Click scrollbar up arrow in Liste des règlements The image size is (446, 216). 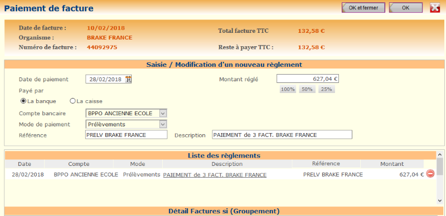click(x=440, y=155)
